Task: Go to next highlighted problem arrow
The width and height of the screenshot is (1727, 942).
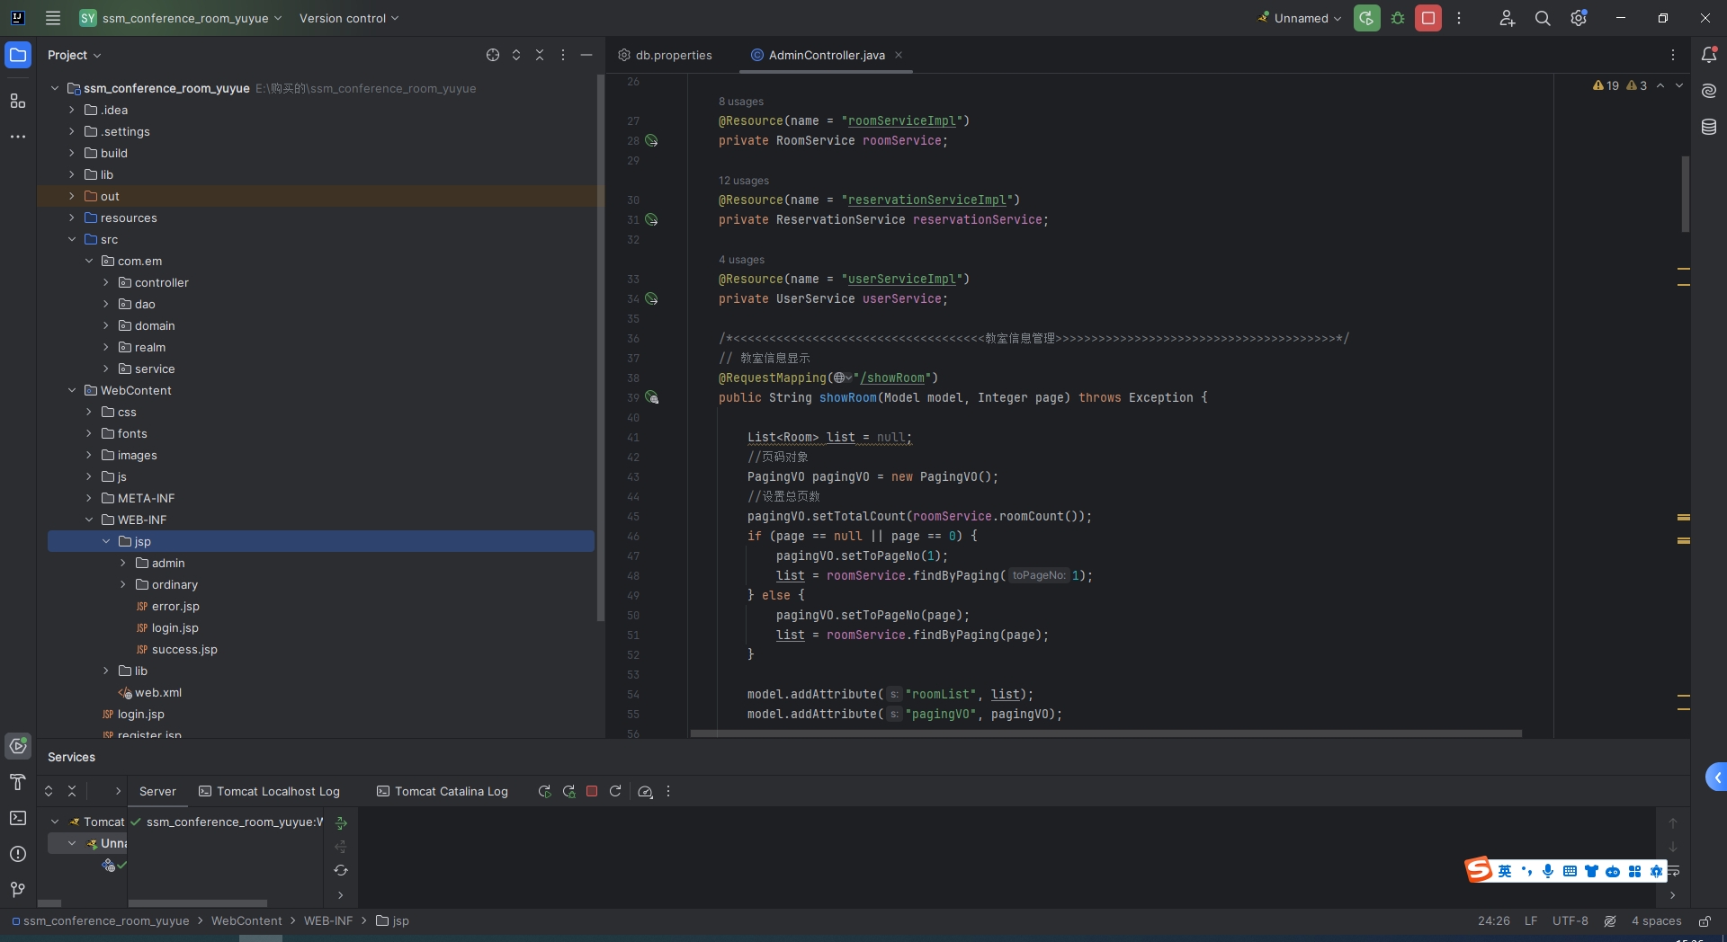Action: [1679, 85]
